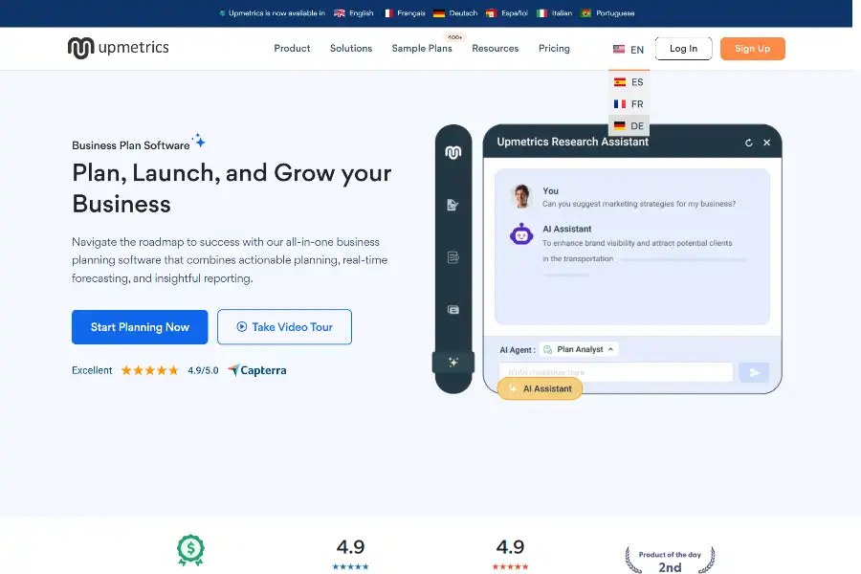Choose the Deutsch flag in top banner
The image size is (861, 574).
(x=439, y=13)
